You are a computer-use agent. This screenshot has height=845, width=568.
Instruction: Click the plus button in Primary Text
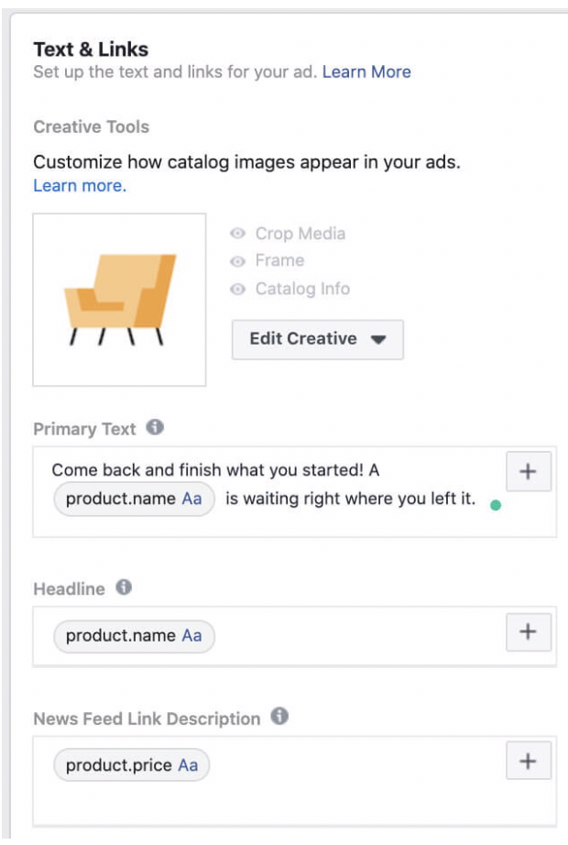click(529, 471)
